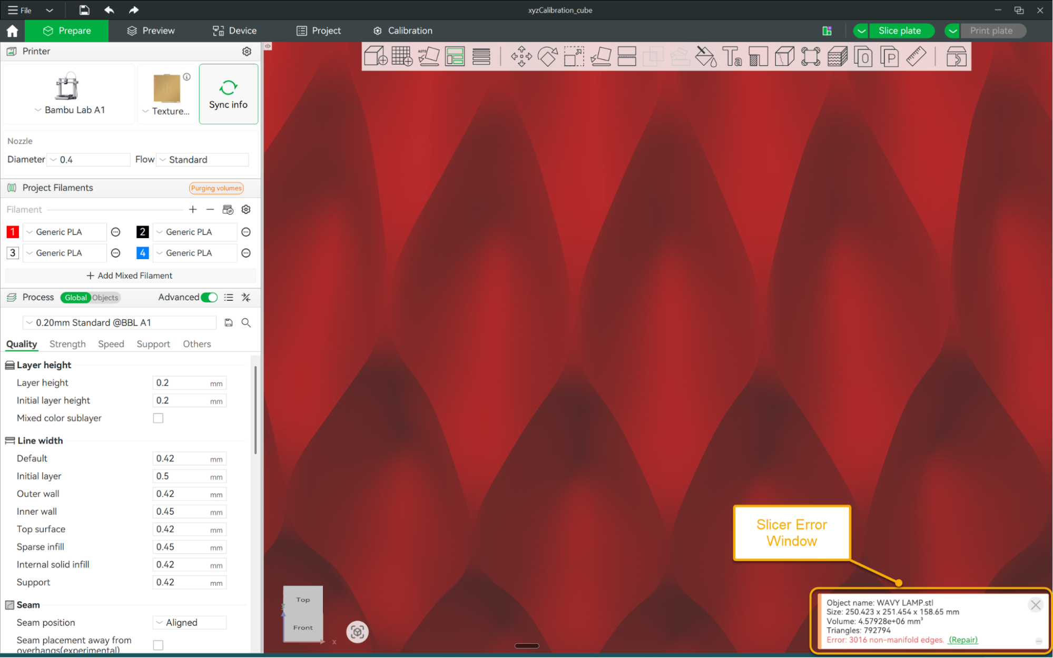Click the Sync info button
The height and width of the screenshot is (658, 1053).
pyautogui.click(x=228, y=94)
